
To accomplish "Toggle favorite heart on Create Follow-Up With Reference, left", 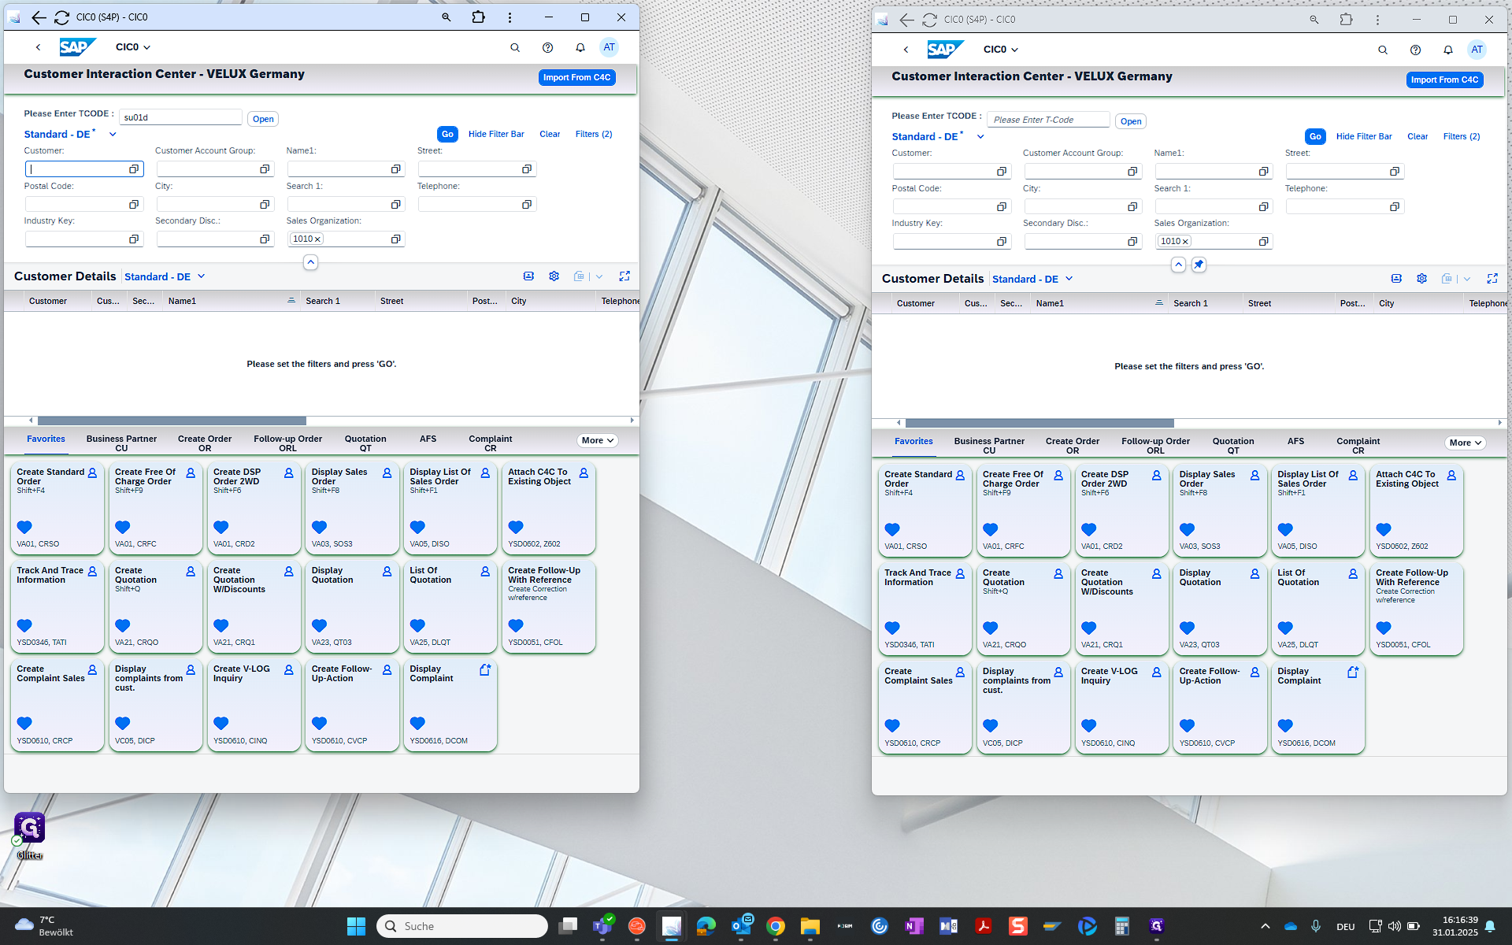I will tap(516, 625).
